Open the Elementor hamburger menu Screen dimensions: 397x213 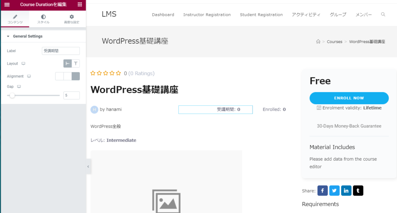click(7, 5)
